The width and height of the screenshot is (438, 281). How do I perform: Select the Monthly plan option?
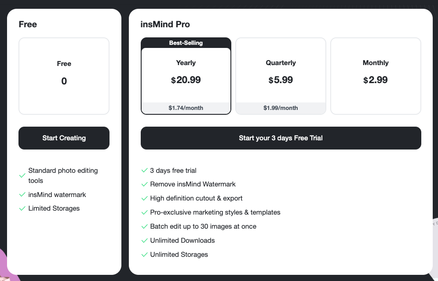[376, 76]
